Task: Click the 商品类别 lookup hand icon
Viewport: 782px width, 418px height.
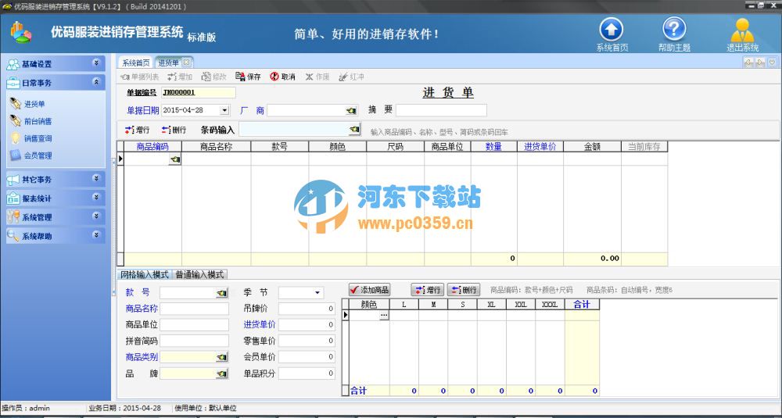Action: (222, 357)
